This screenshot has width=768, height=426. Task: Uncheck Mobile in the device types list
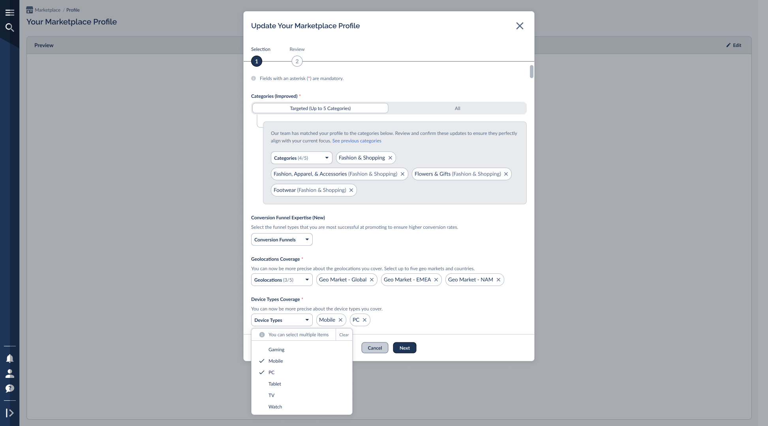click(276, 361)
